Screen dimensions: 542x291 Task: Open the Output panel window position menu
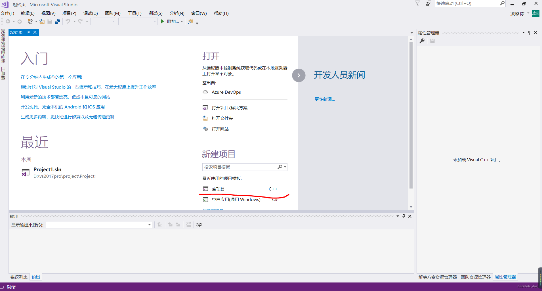(398, 216)
